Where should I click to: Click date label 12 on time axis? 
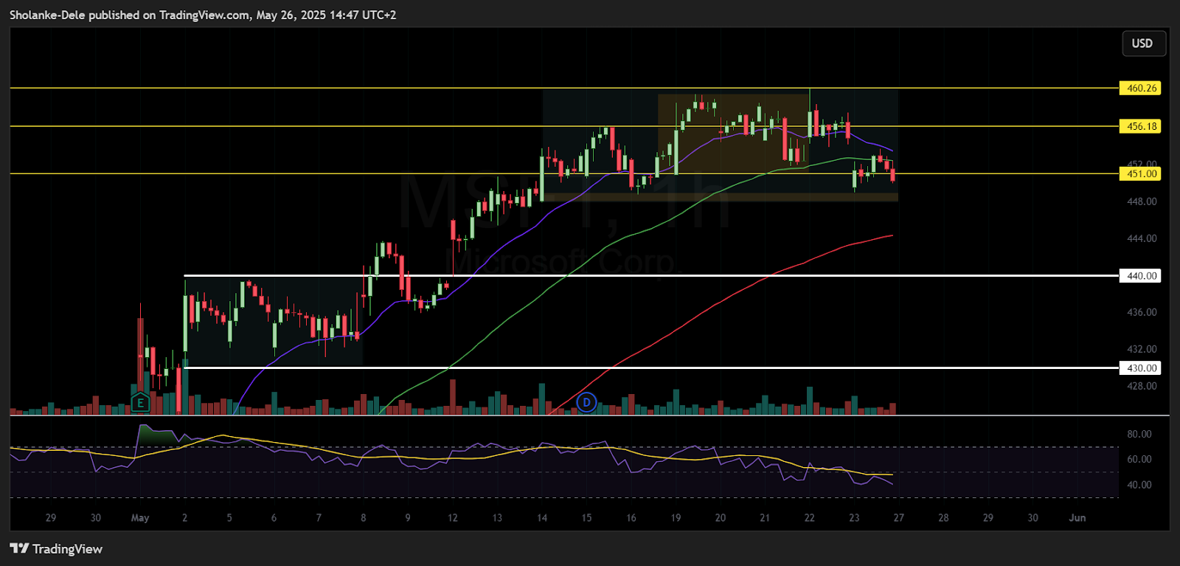point(453,518)
